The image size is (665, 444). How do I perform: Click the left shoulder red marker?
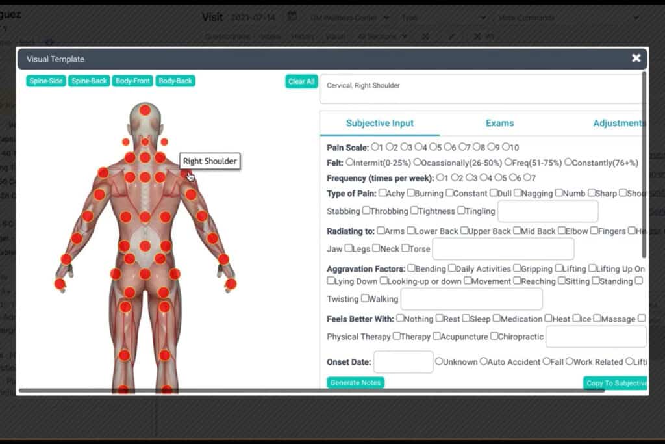pos(103,173)
